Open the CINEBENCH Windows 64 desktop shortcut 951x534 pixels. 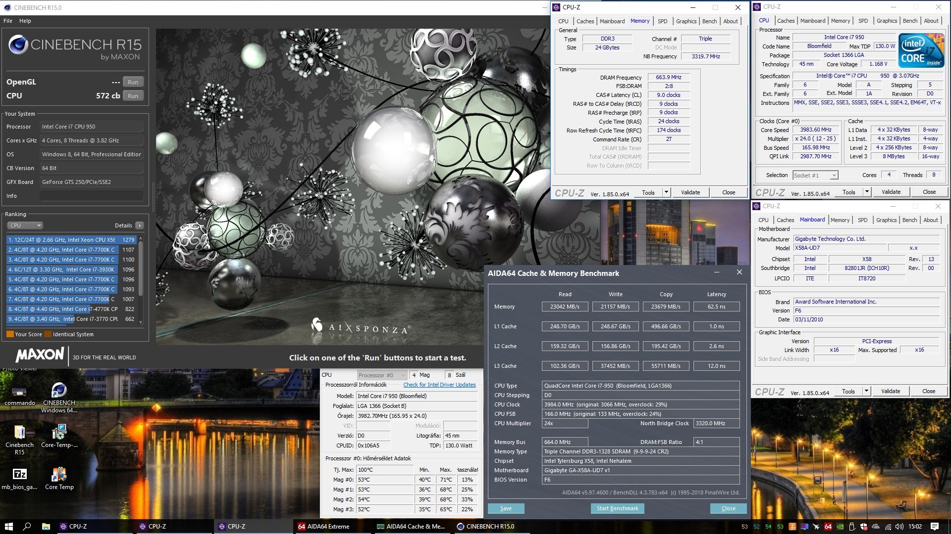click(x=59, y=391)
